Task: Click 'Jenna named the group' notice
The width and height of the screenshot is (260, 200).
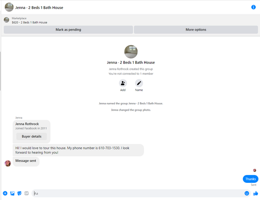Action: click(131, 103)
